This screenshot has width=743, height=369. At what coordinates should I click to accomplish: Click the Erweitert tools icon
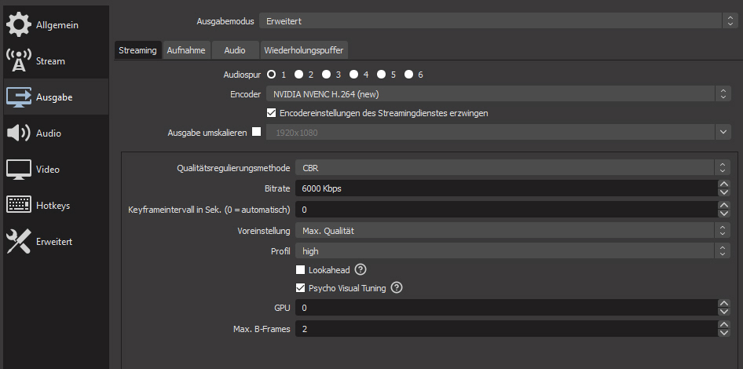click(19, 241)
